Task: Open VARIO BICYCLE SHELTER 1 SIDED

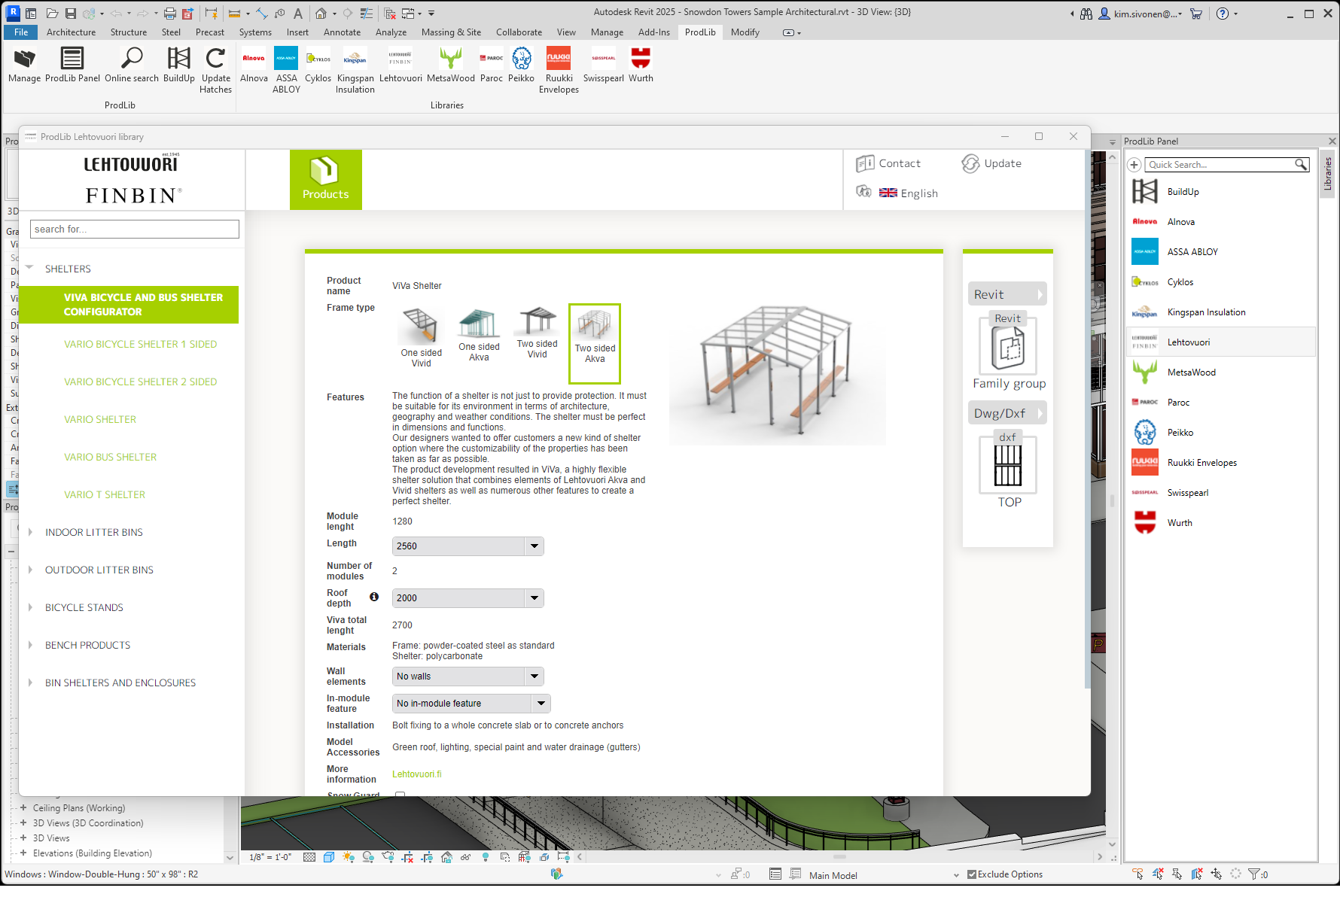Action: pyautogui.click(x=140, y=344)
